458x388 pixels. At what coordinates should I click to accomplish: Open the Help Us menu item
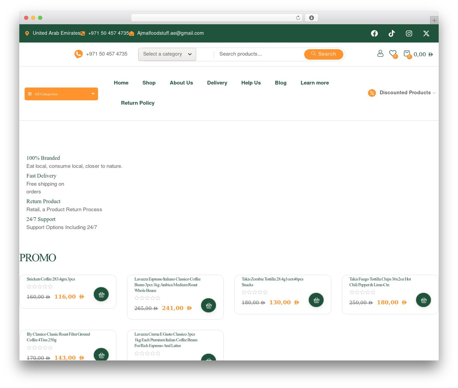tap(251, 83)
